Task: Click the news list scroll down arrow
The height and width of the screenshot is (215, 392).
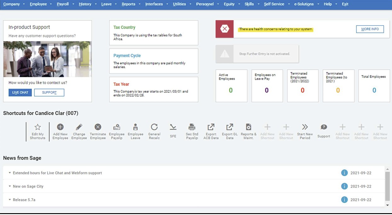Action: (387, 205)
